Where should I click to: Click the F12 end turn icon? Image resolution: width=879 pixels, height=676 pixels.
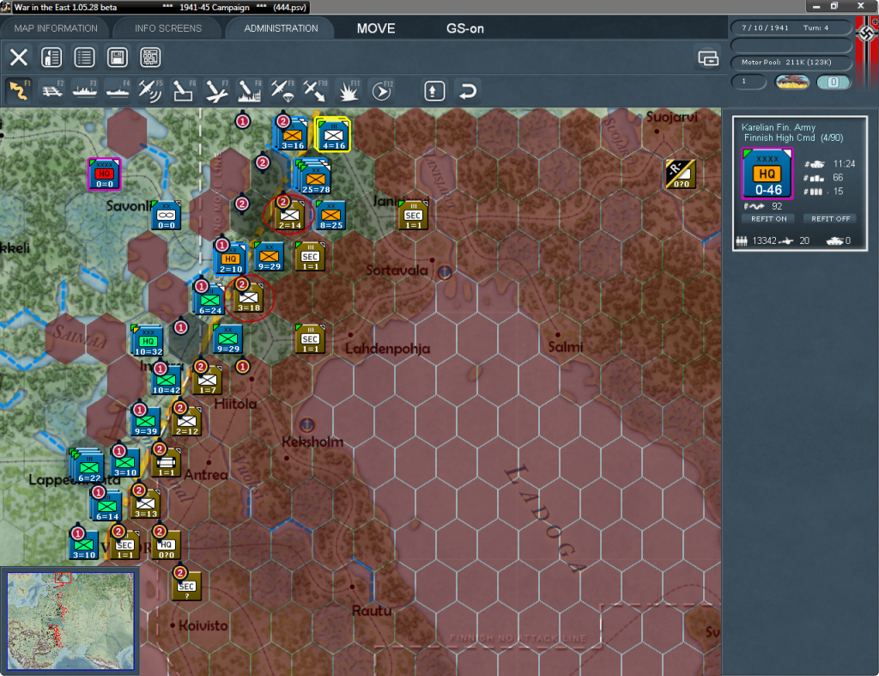coord(381,90)
